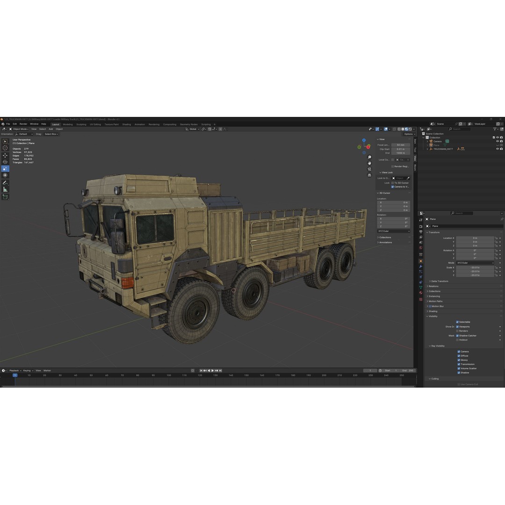Activate the Measure tool

point(5,188)
